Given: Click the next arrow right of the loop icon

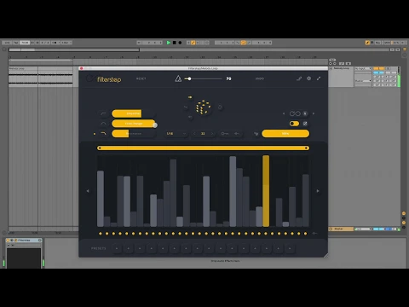Looking at the screenshot, I should 314,113.
